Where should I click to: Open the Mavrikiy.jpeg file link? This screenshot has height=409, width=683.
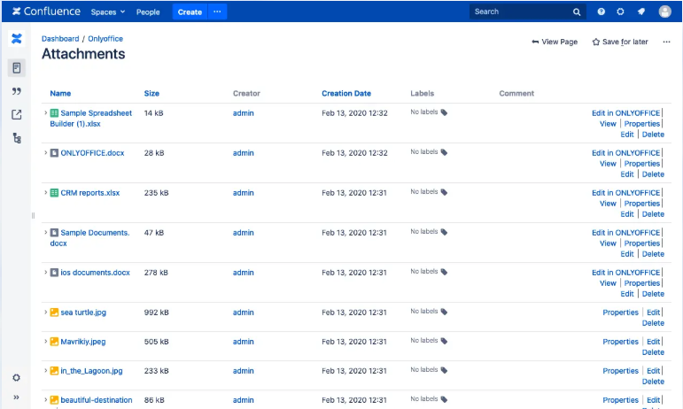tap(82, 342)
